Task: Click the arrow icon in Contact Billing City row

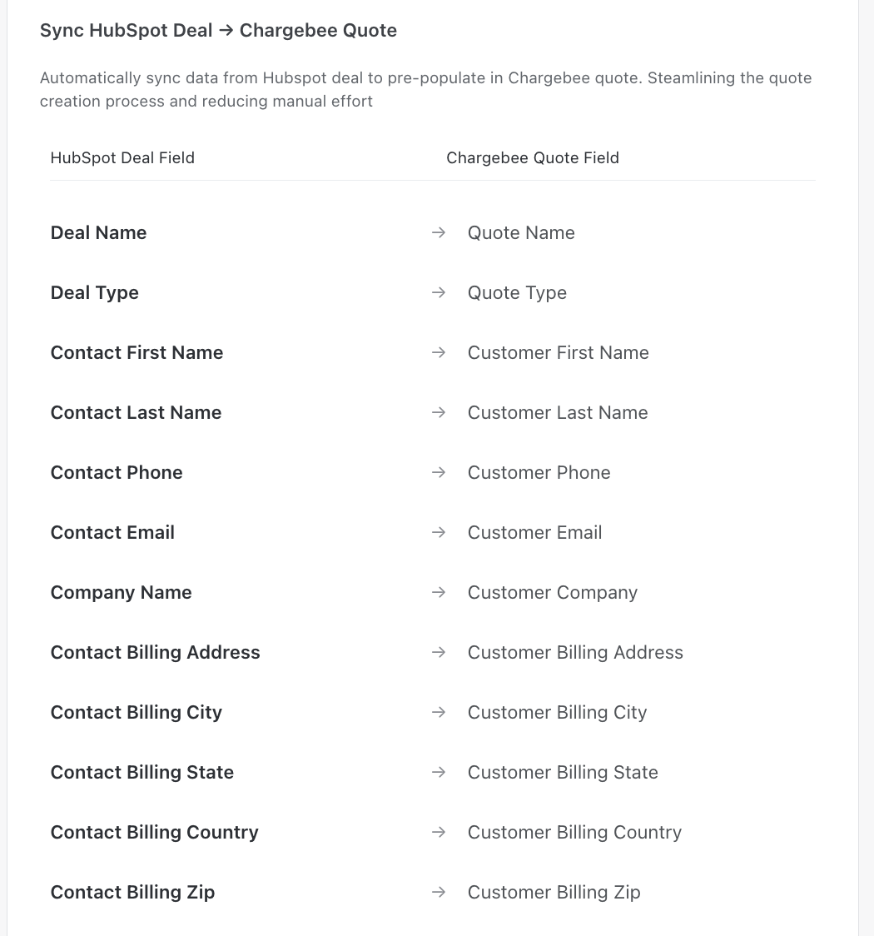Action: click(x=439, y=713)
